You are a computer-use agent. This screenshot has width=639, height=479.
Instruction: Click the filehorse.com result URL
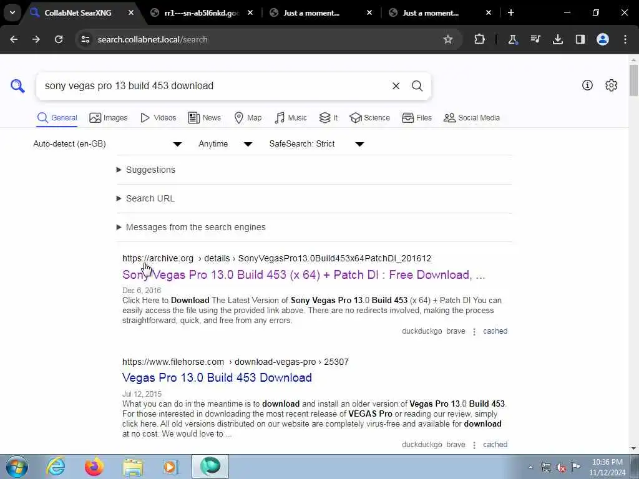[x=235, y=362]
